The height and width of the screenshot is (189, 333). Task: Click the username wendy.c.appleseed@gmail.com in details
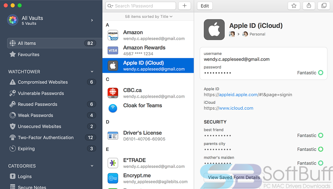236,59
